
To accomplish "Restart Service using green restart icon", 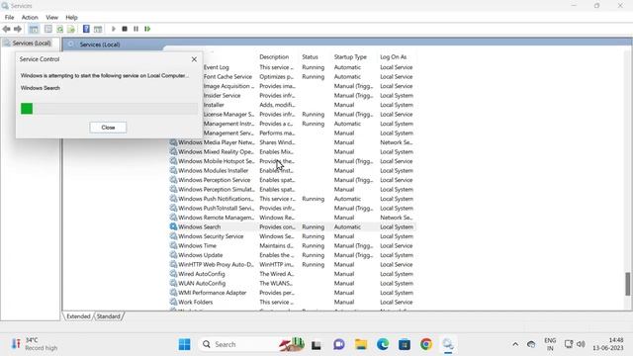I will [147, 29].
